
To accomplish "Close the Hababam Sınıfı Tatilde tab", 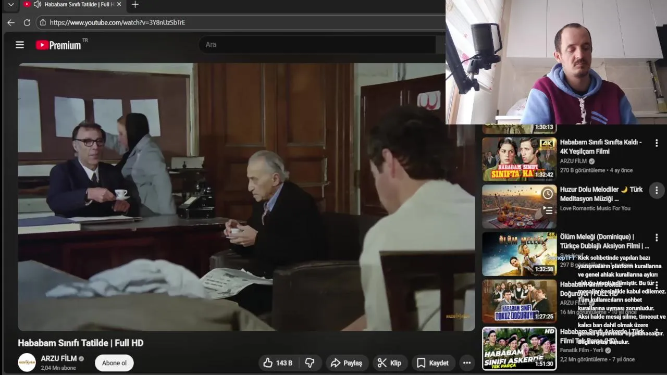I will [x=119, y=4].
